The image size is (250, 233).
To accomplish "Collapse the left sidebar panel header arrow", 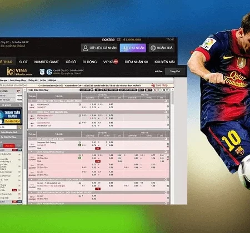I will (19, 105).
